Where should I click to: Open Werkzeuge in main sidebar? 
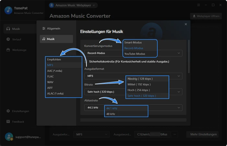(20, 50)
